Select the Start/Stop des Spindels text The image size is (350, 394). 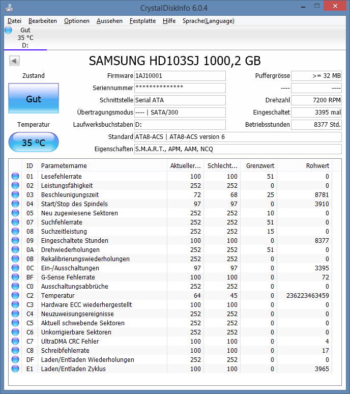74,204
